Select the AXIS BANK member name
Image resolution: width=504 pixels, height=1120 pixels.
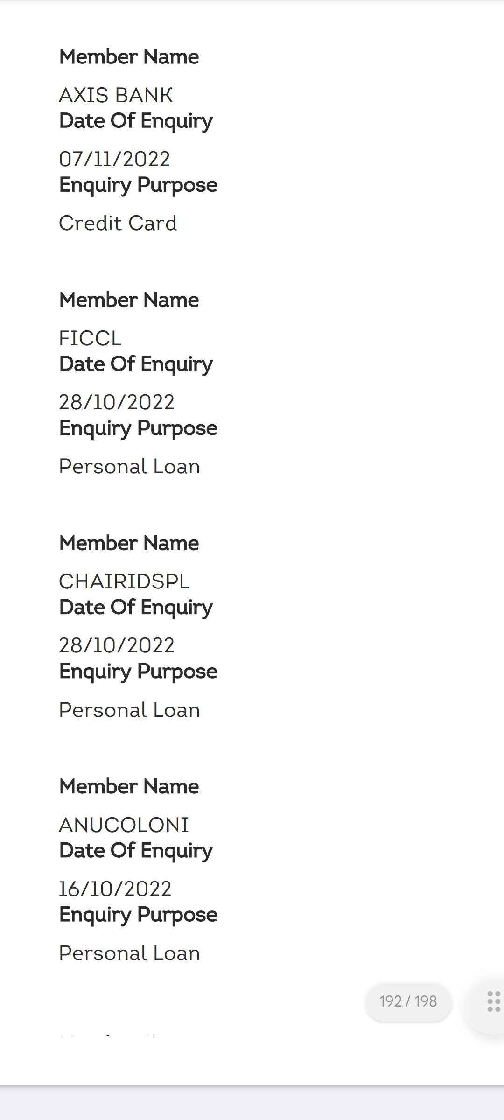click(116, 95)
